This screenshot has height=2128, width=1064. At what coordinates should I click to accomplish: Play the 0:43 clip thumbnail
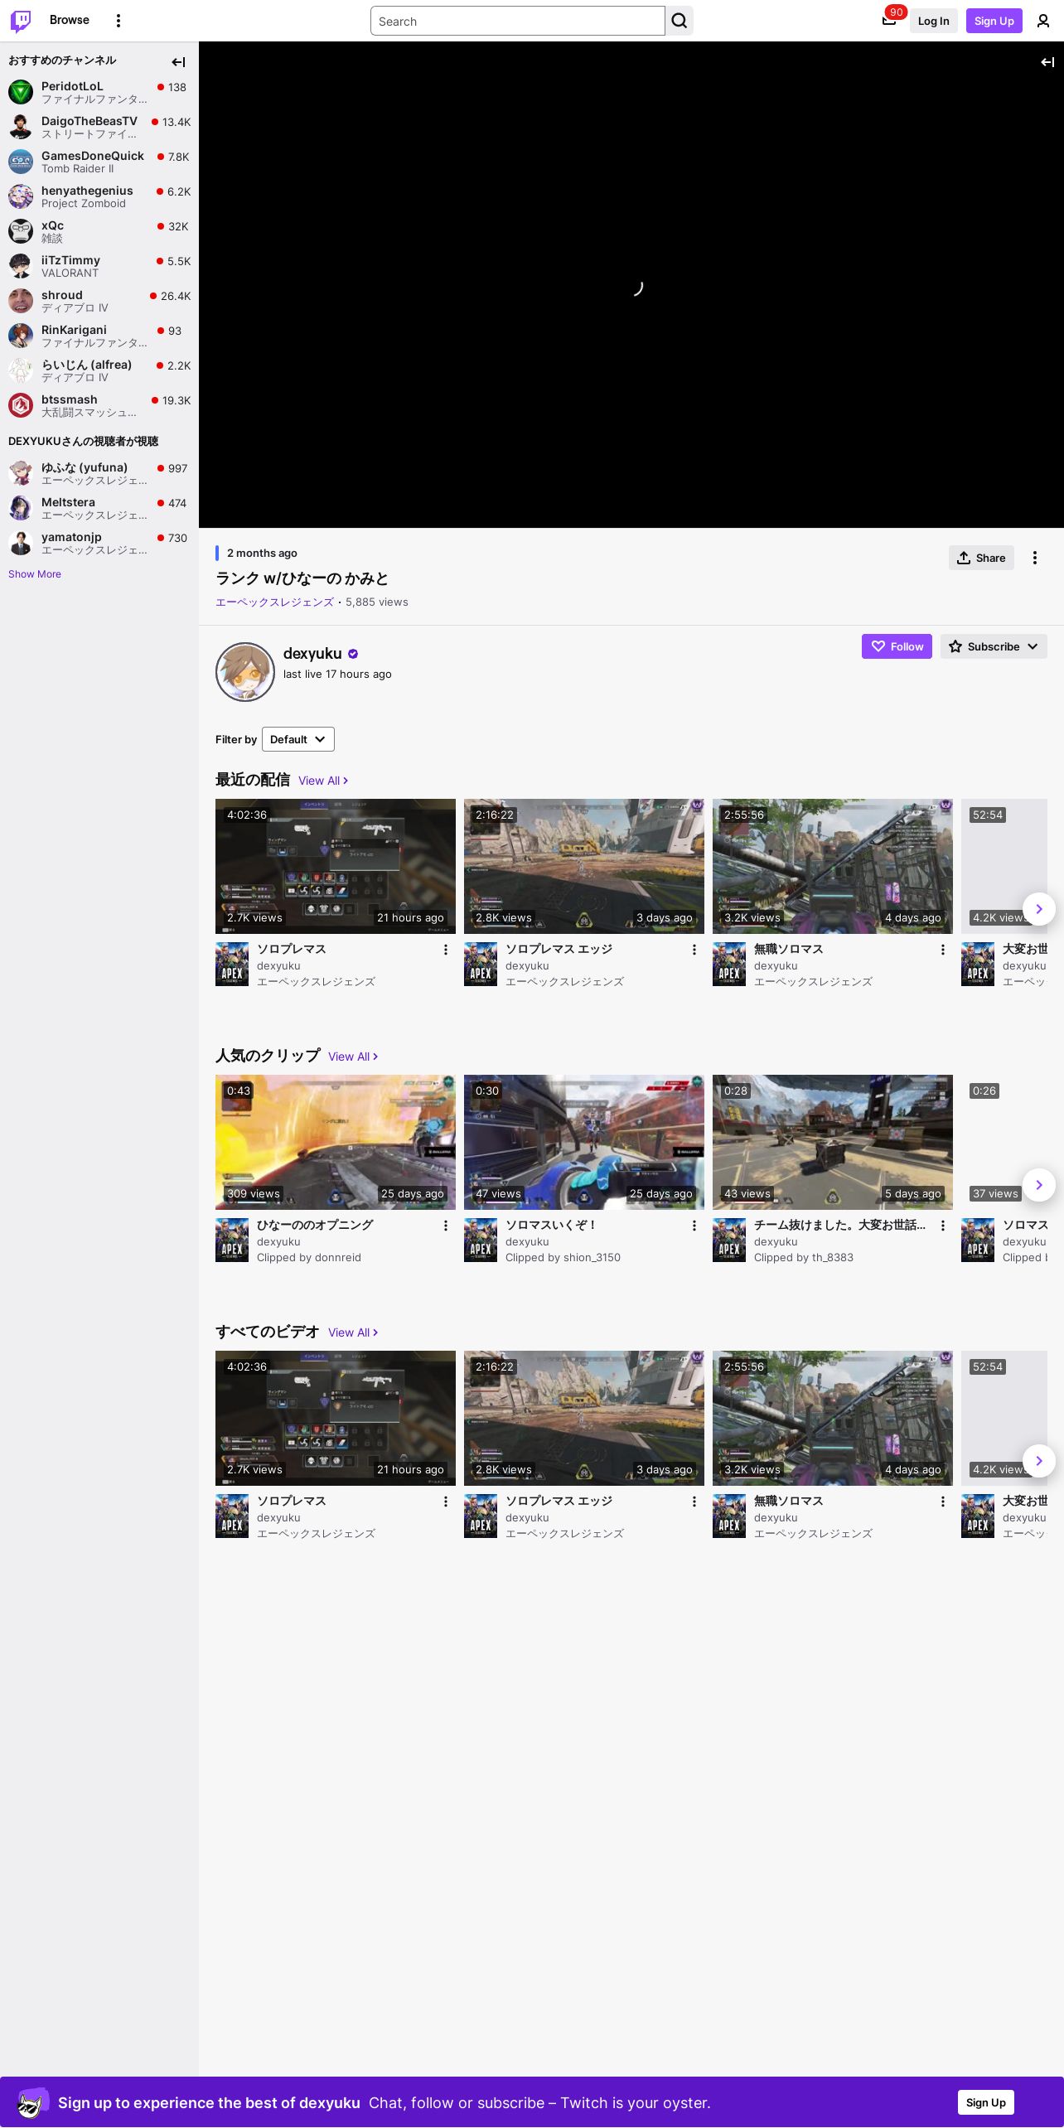[336, 1142]
